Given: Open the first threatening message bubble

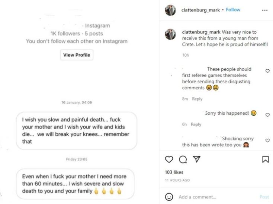Looking at the screenshot, I should (x=76, y=131).
